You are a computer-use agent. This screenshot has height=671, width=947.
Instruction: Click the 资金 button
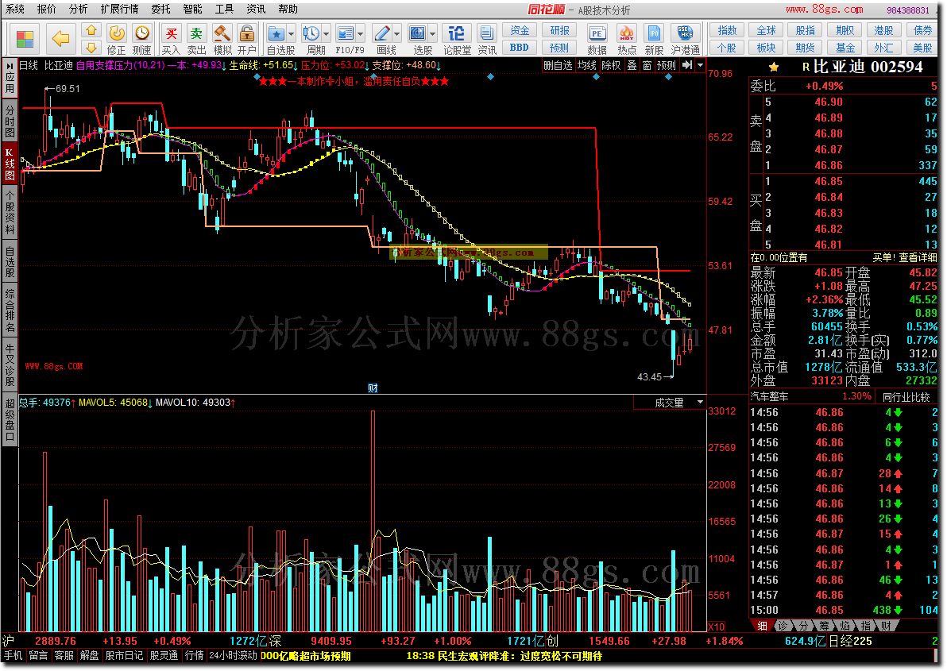pos(520,30)
